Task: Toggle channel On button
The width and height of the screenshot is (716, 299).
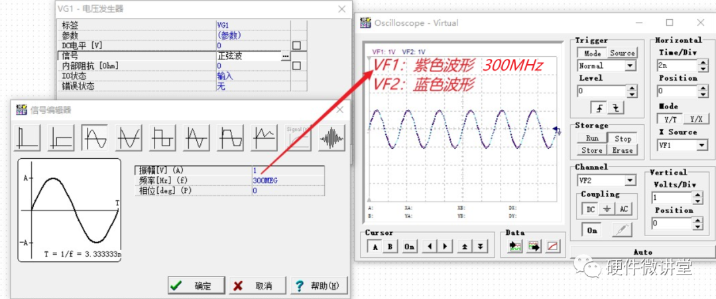Action: [x=592, y=230]
